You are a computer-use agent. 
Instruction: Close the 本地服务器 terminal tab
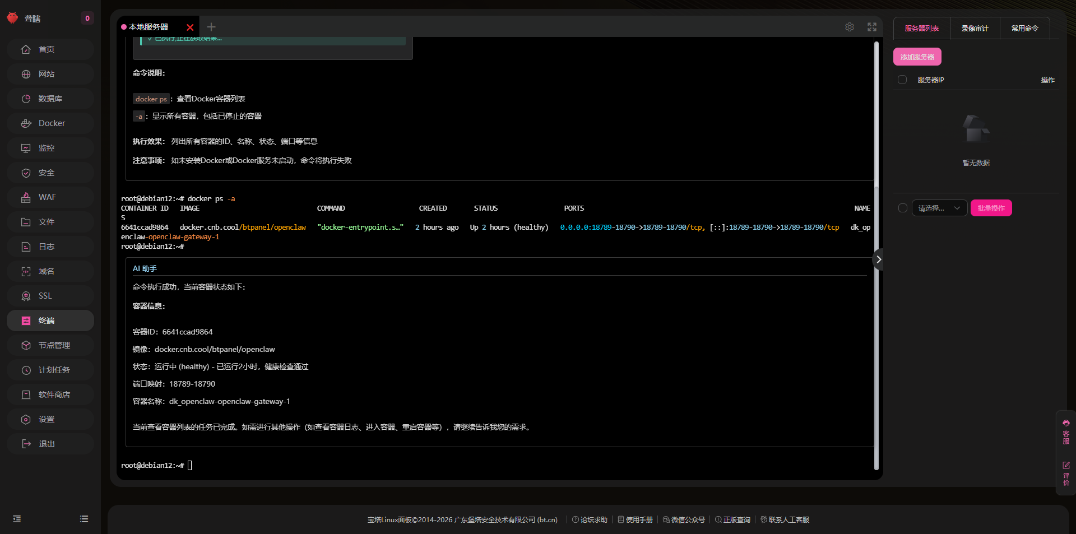[190, 27]
